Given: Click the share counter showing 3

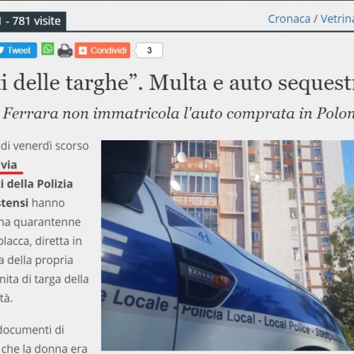Looking at the screenshot, I should tap(149, 50).
